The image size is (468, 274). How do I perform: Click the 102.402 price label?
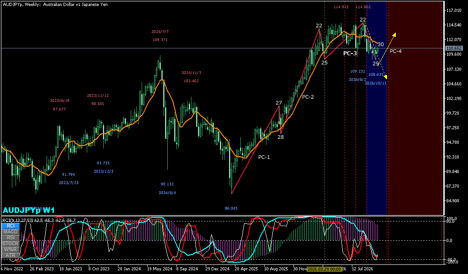click(191, 81)
